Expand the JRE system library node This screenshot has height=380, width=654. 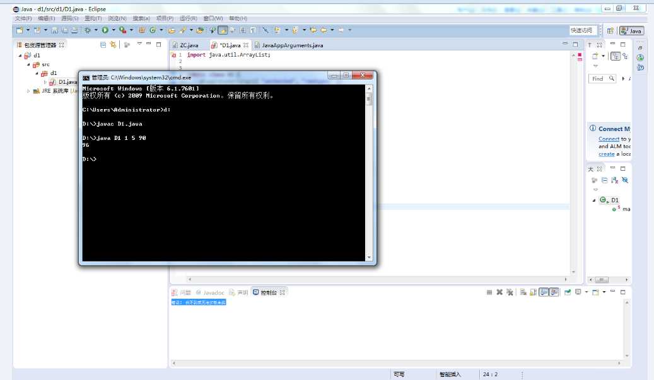[28, 91]
